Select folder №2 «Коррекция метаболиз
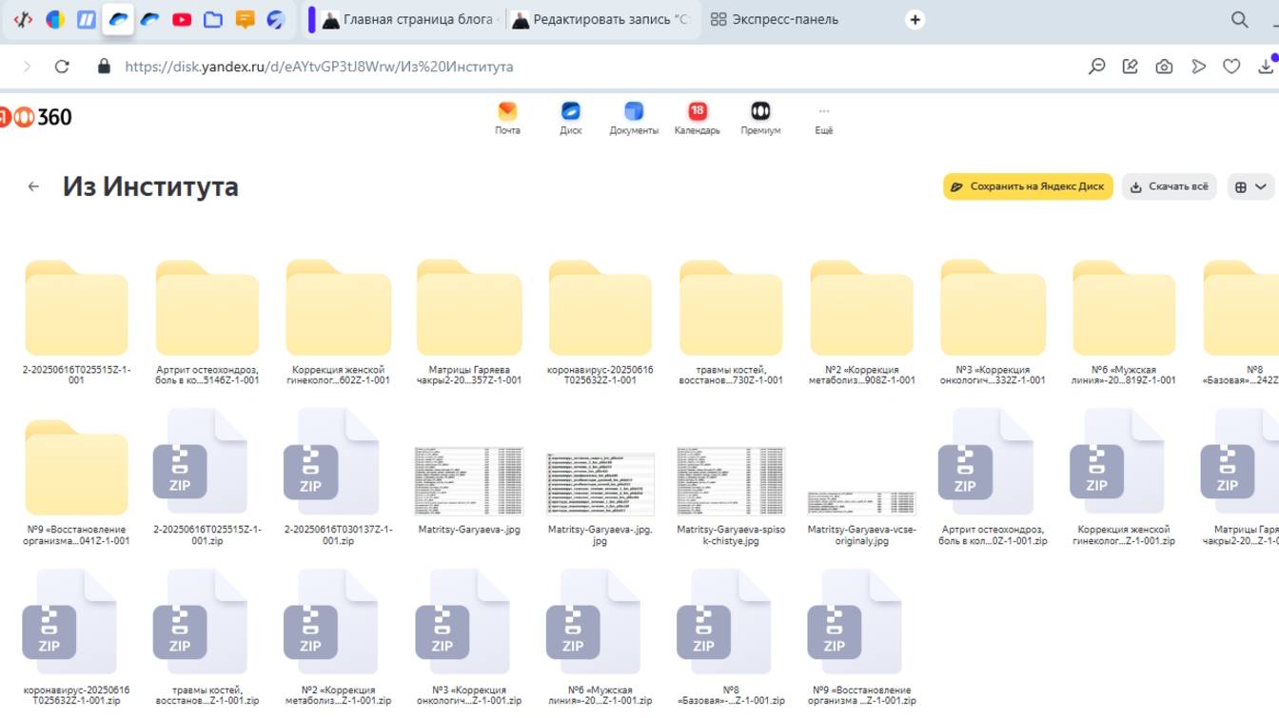This screenshot has height=718, width=1279. [x=862, y=321]
